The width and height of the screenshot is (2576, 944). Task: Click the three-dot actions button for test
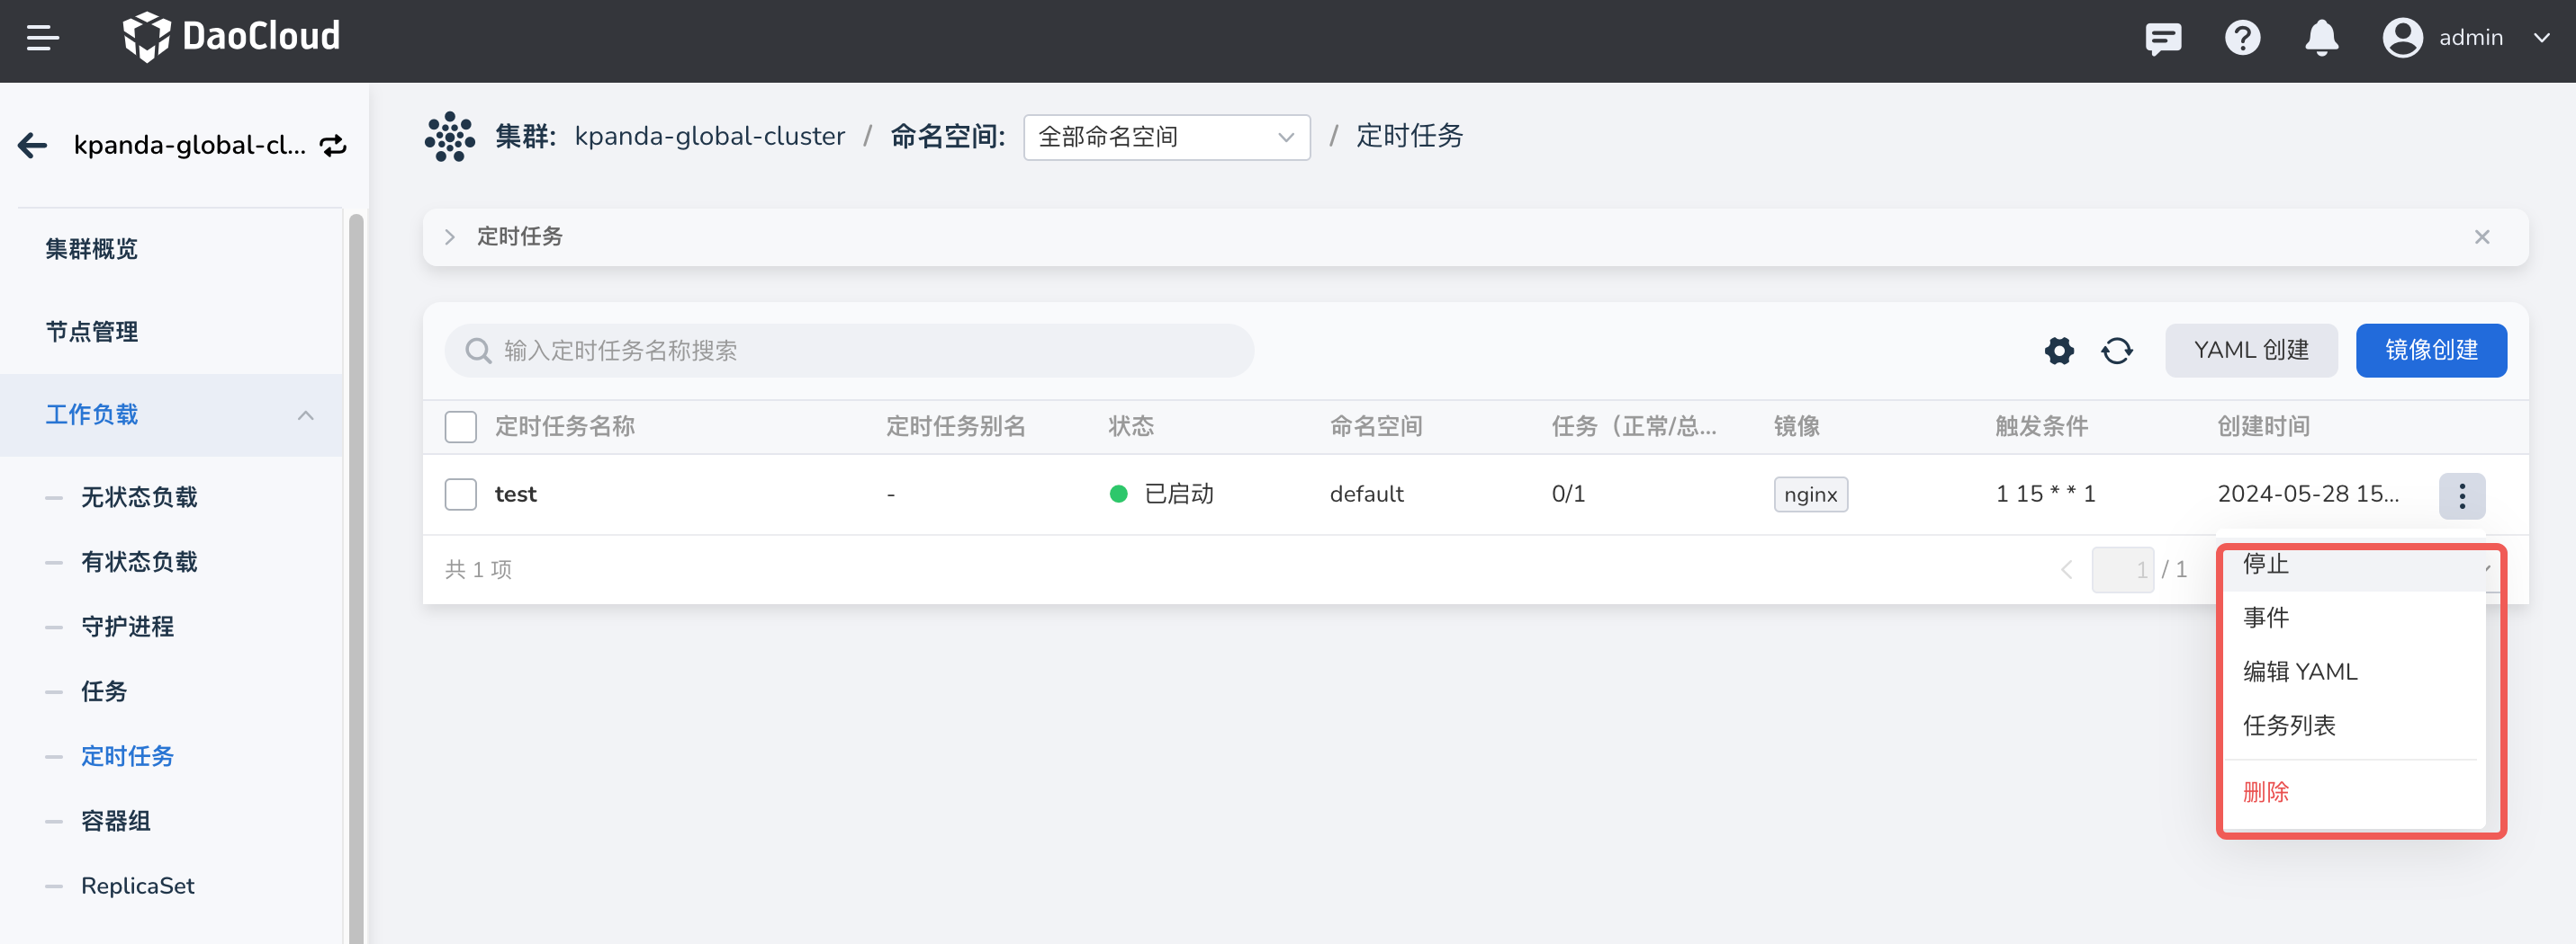[x=2461, y=494]
